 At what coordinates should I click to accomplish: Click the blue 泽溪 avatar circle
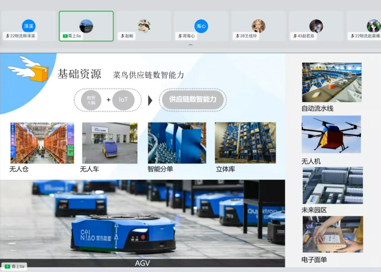(x=29, y=26)
